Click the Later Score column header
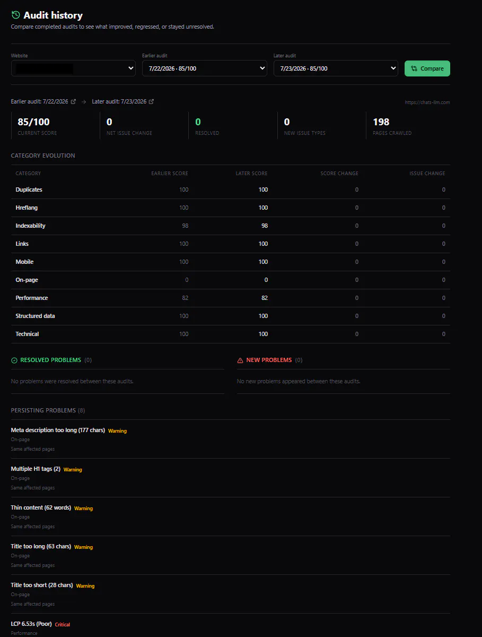 (x=252, y=174)
